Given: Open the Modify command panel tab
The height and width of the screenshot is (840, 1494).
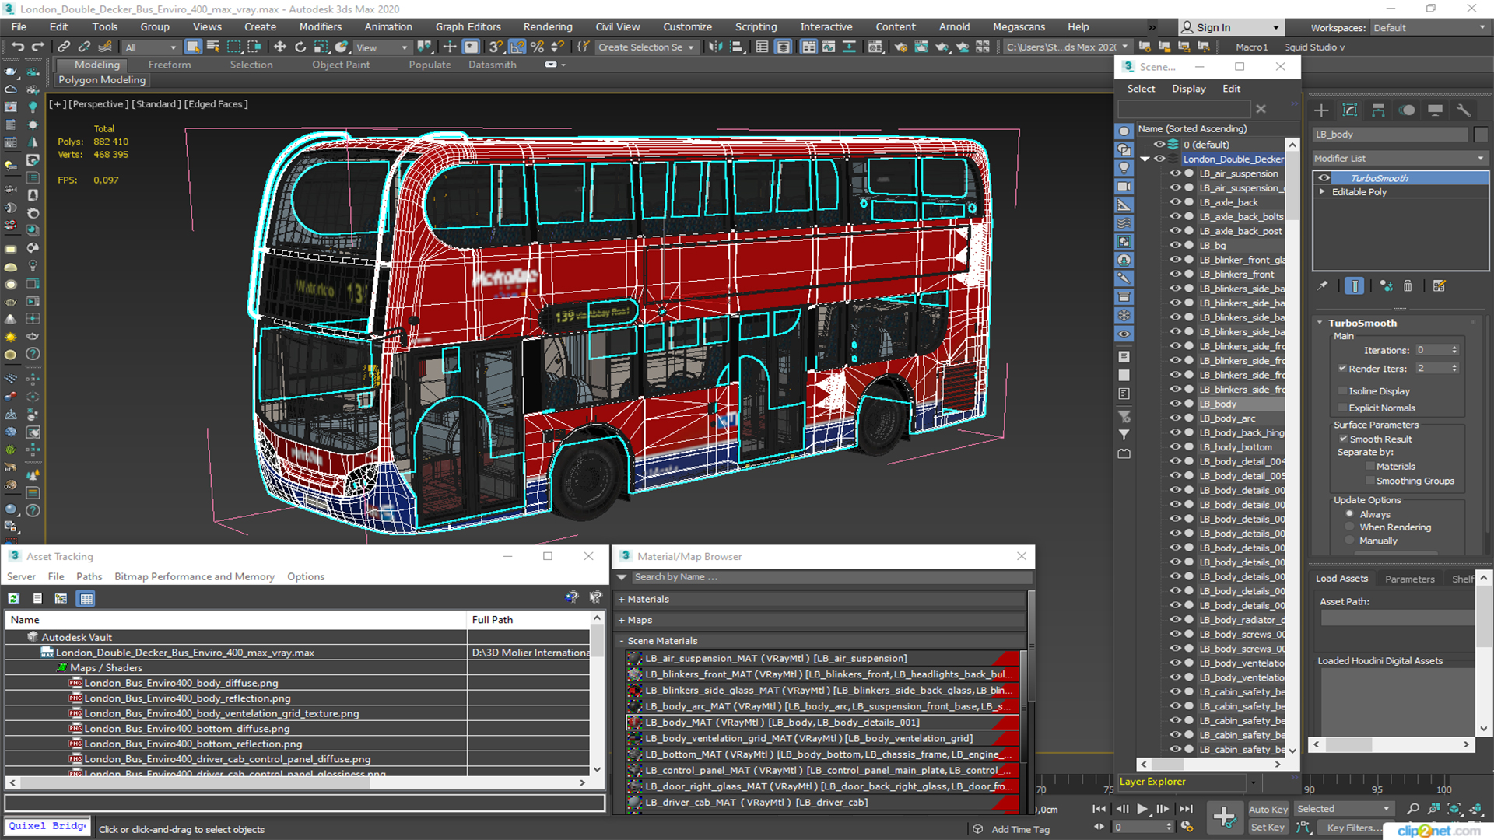Looking at the screenshot, I should 1350,110.
